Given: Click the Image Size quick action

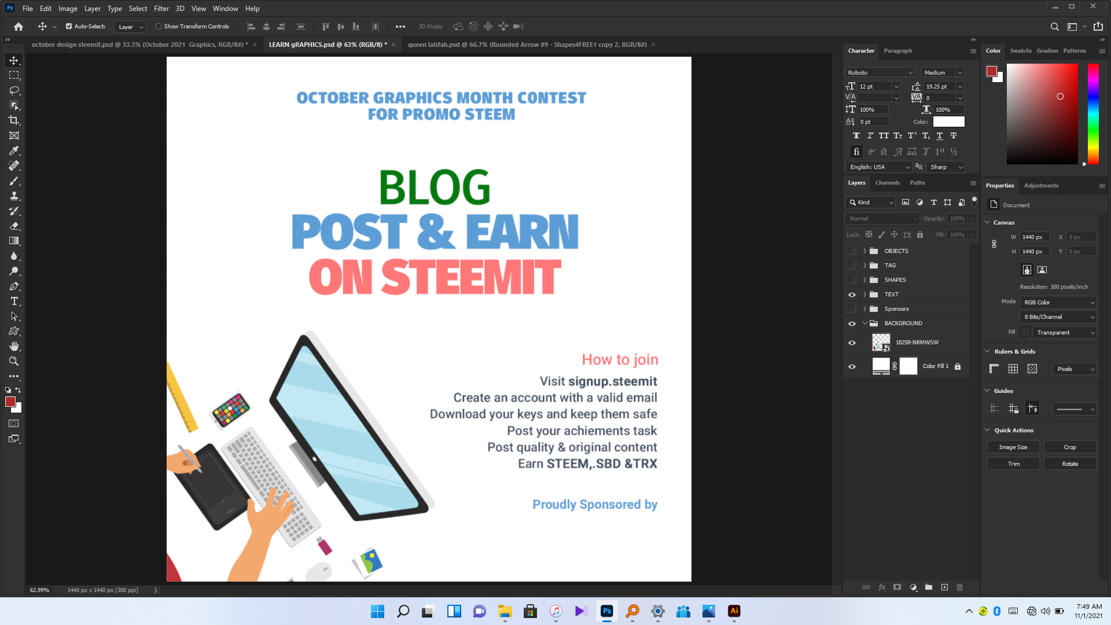Looking at the screenshot, I should (x=1013, y=447).
